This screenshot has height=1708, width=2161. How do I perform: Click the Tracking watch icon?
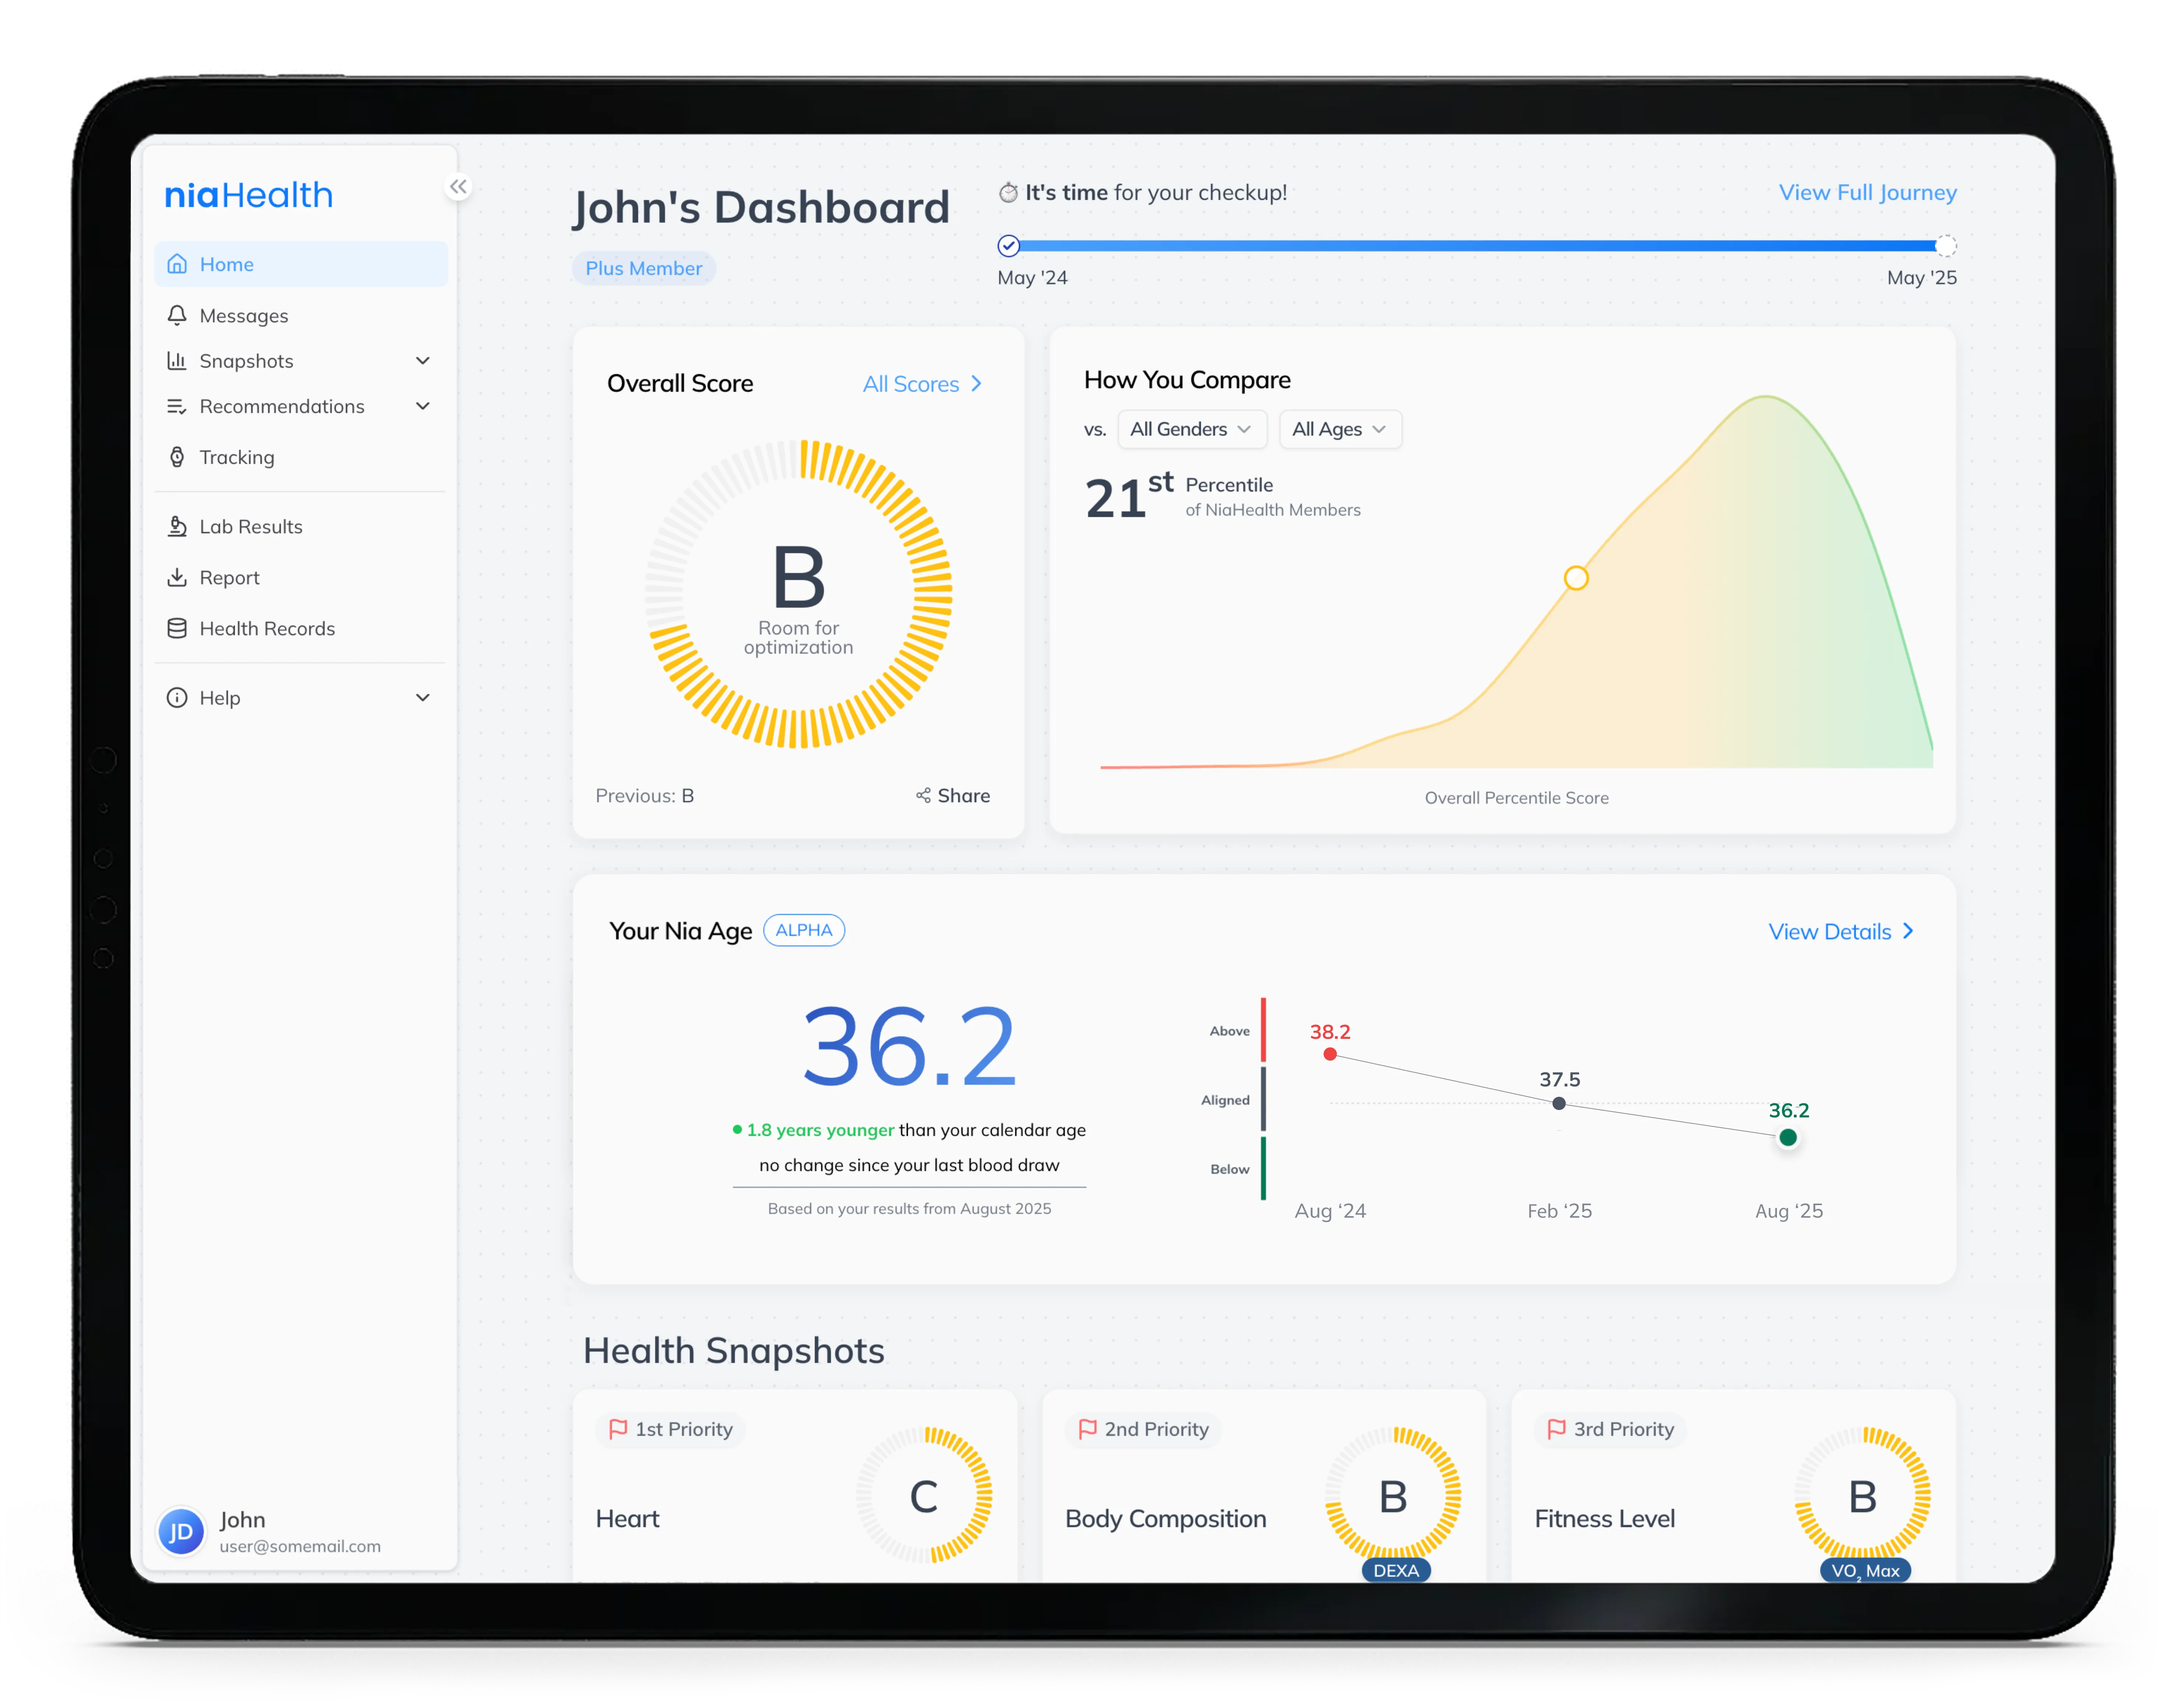point(177,457)
